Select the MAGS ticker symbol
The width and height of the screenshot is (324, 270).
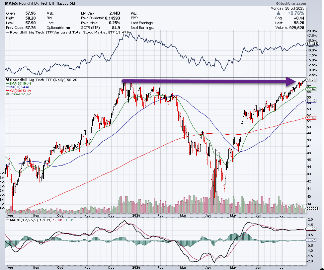click(11, 3)
